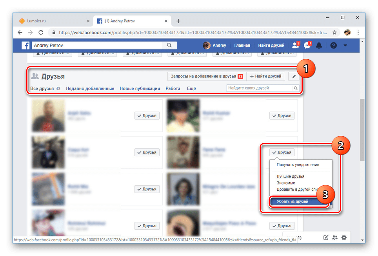This screenshot has width=378, height=256.
Task: Open friend requests icon with red badge
Action: (x=295, y=45)
